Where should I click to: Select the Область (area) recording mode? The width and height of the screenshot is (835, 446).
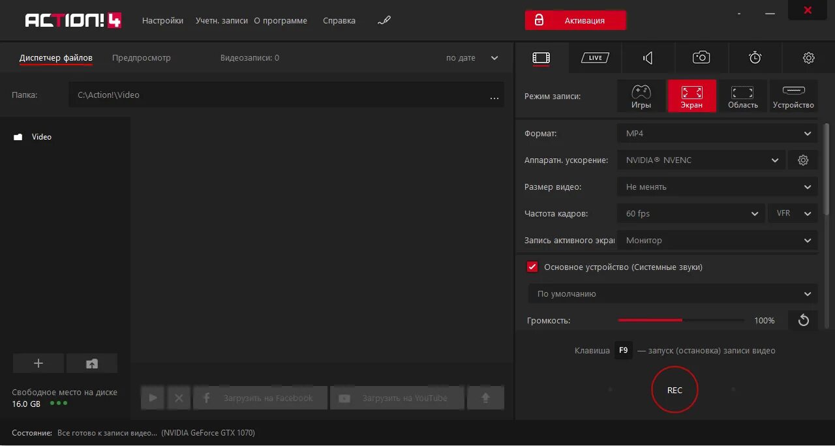pyautogui.click(x=742, y=96)
